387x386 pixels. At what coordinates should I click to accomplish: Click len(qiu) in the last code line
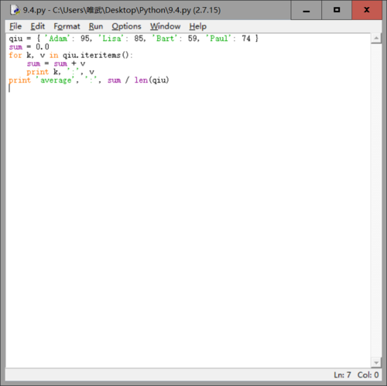152,80
